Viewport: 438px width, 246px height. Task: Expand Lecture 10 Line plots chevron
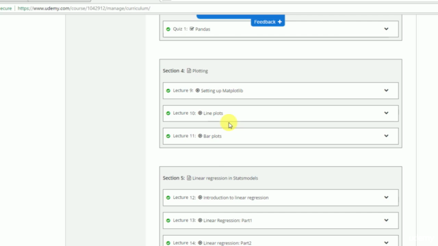click(x=386, y=113)
